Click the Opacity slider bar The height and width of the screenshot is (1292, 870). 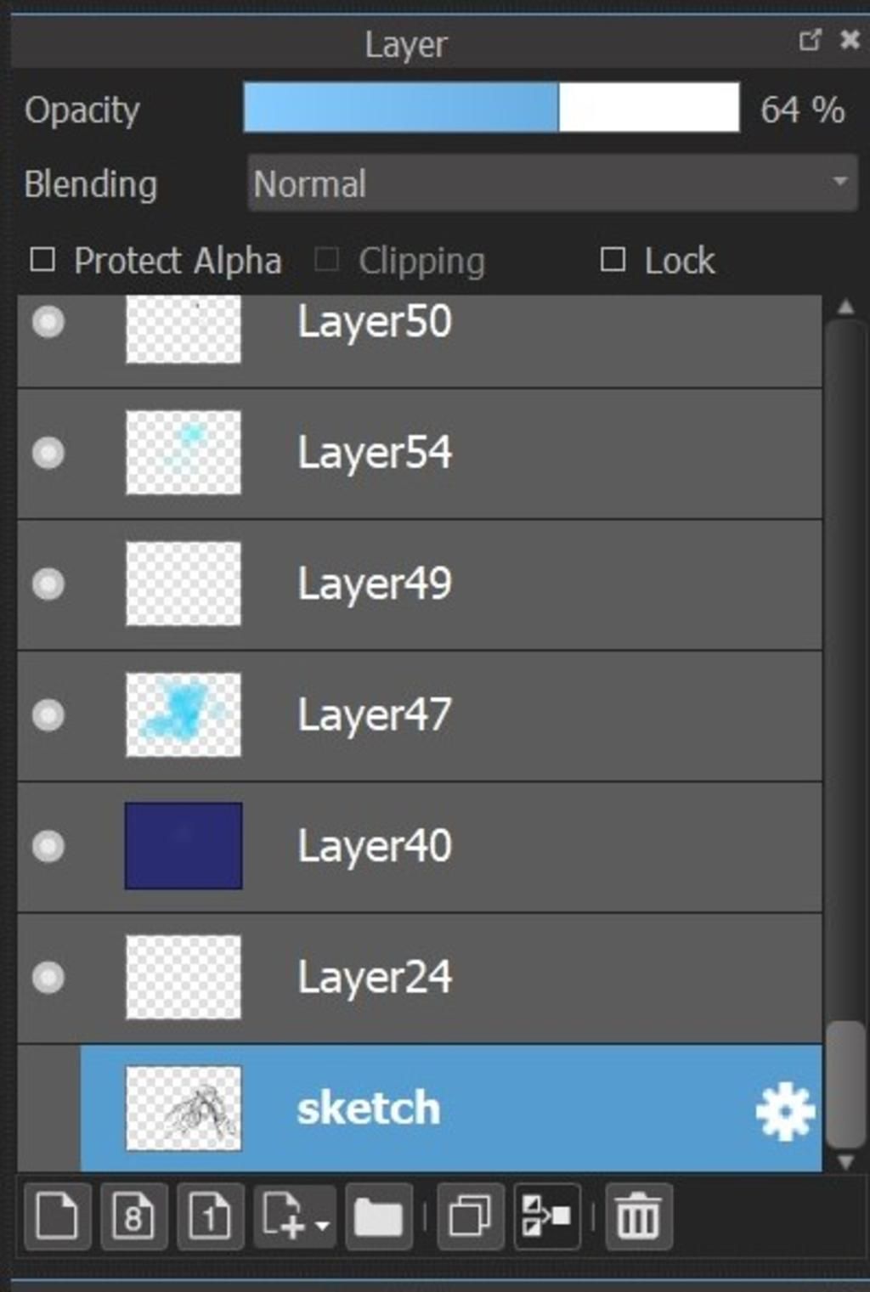click(491, 107)
